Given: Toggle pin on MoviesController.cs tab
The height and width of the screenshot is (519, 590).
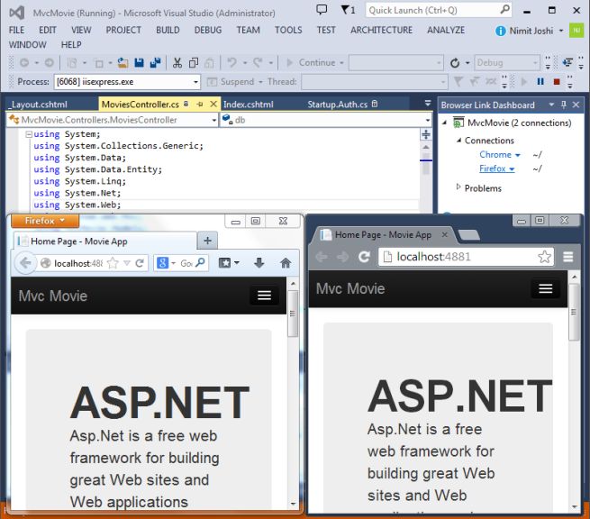Looking at the screenshot, I should 199,105.
